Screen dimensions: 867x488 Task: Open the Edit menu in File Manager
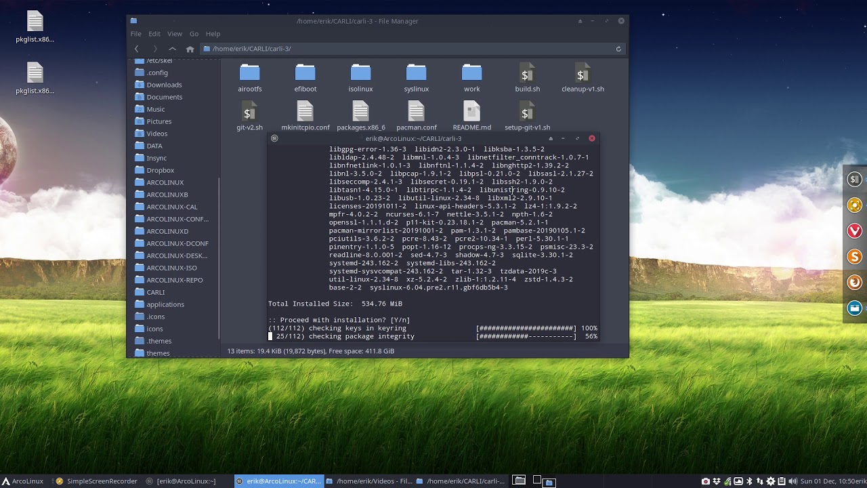[154, 34]
